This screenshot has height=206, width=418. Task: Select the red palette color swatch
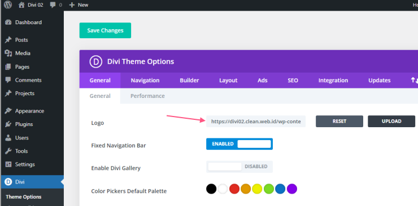click(234, 189)
